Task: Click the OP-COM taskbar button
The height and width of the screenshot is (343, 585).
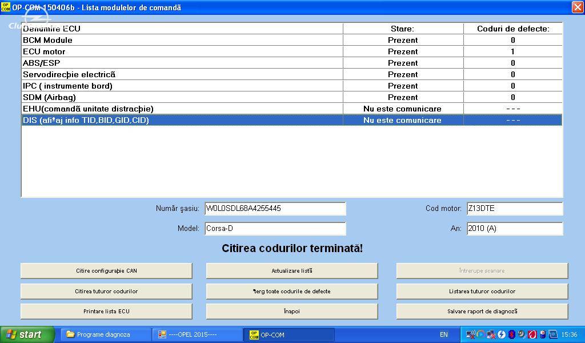Action: tap(289, 334)
